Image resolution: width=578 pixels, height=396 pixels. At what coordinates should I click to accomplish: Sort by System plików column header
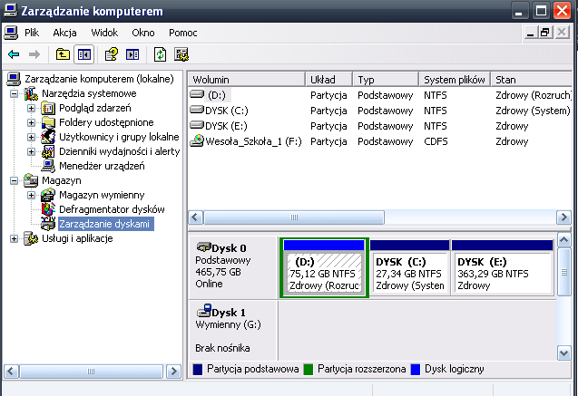[x=455, y=80]
